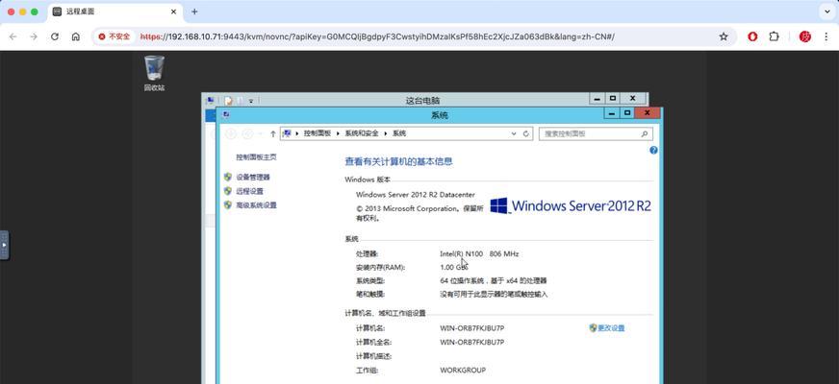The height and width of the screenshot is (384, 839).
Task: Click the processor value Intel(R) N100 806 MHz
Action: tap(479, 253)
